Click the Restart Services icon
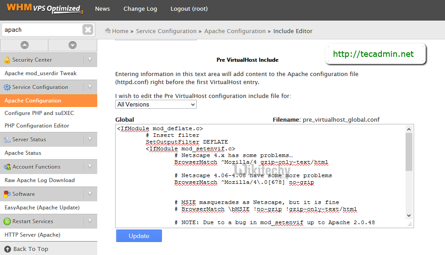Image resolution: width=445 pixels, height=255 pixels. coord(7,221)
